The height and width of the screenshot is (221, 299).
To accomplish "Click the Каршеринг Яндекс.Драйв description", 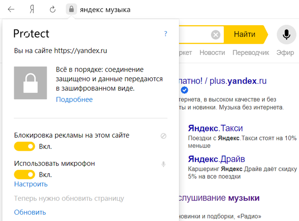I will point(242,173).
